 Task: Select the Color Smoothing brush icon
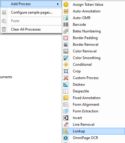point(66,58)
